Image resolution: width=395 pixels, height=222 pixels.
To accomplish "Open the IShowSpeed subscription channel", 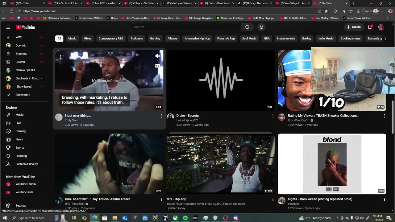I will (24, 87).
